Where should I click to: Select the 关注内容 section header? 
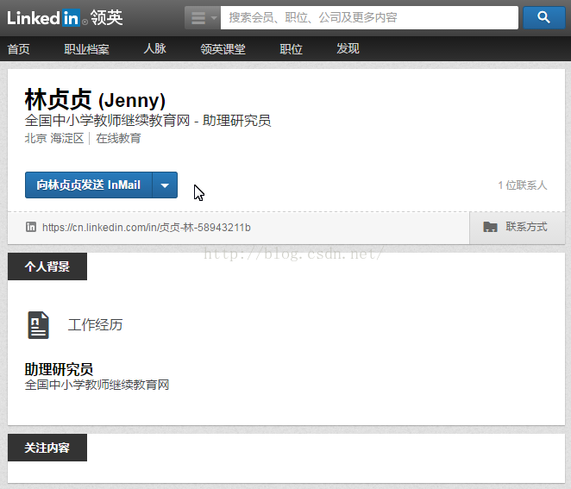point(47,448)
